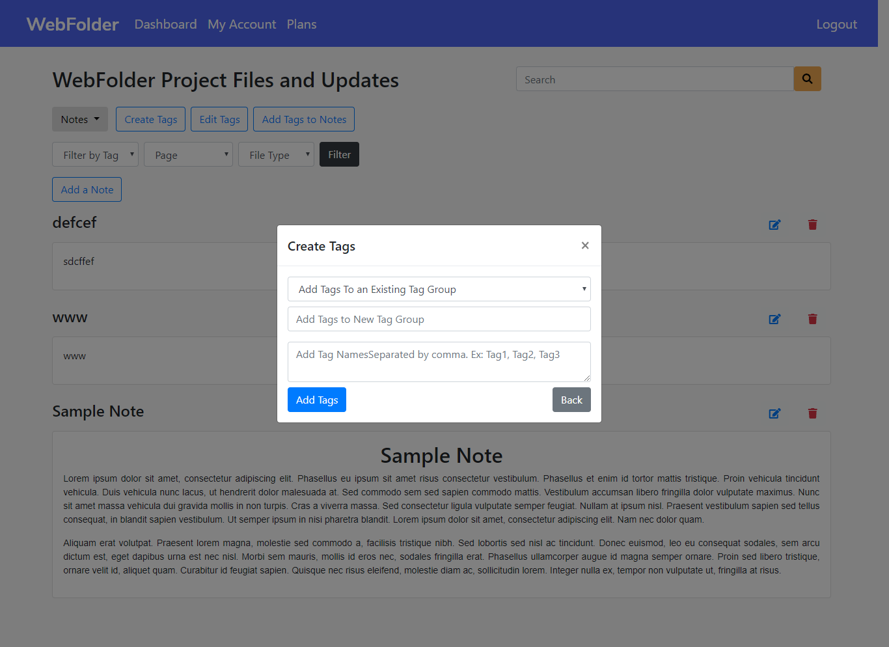Expand the Filter by Tag dropdown

pyautogui.click(x=95, y=154)
